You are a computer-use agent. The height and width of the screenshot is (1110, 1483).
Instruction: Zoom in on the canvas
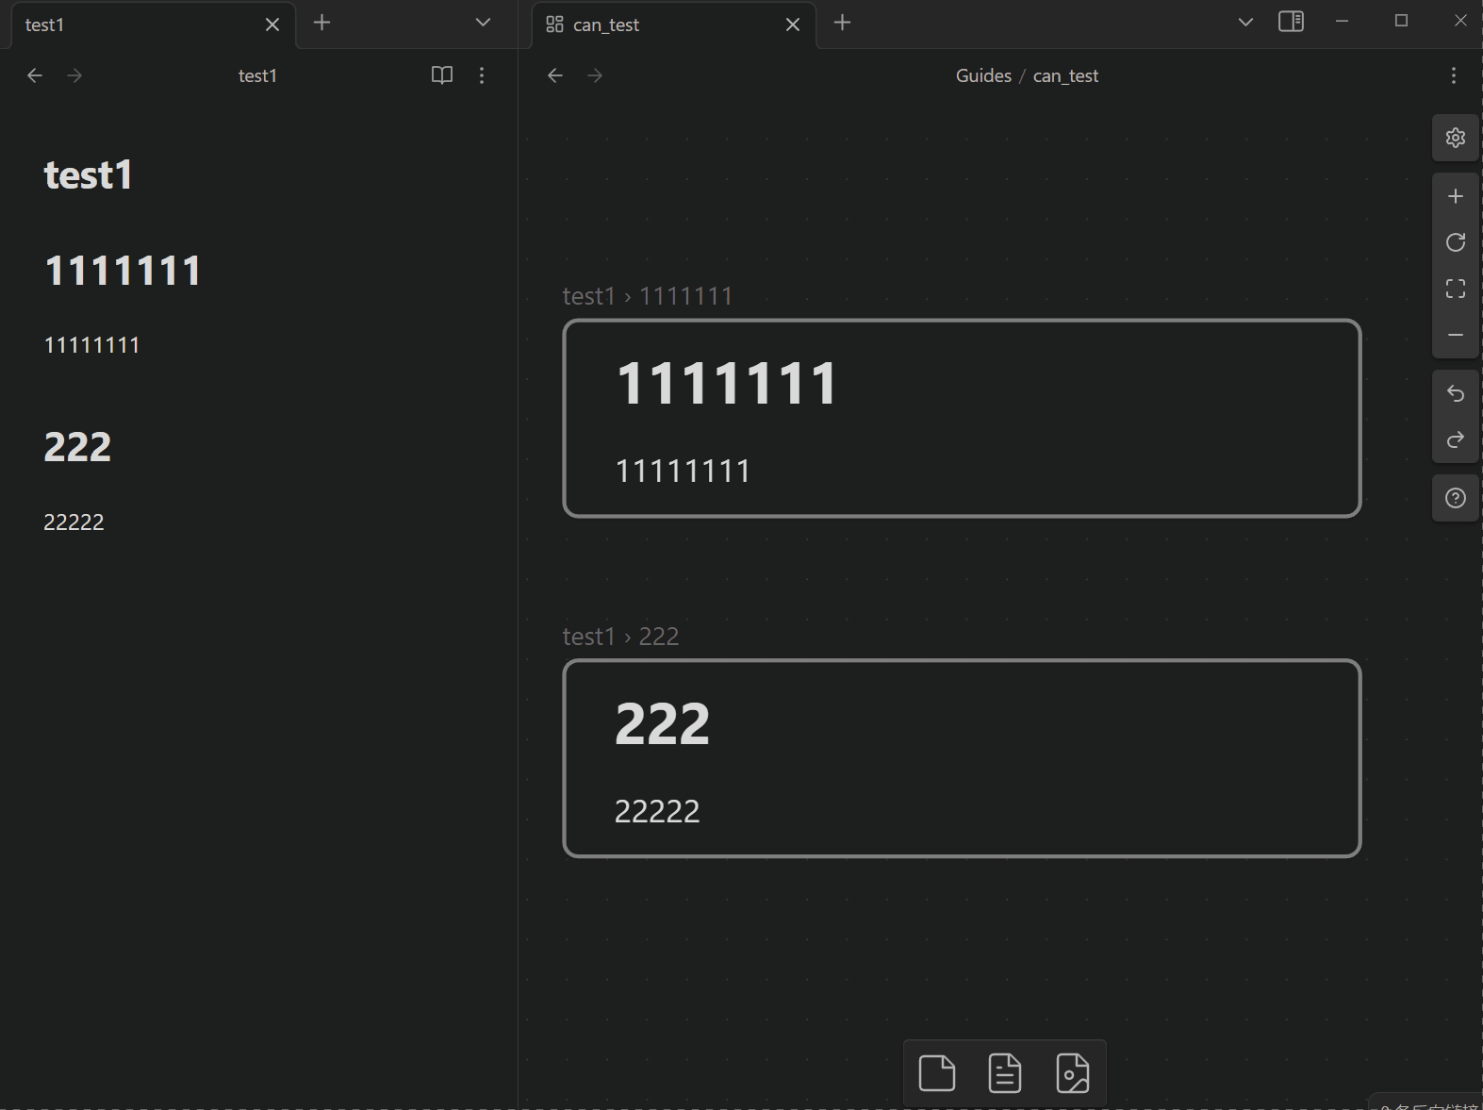click(x=1455, y=196)
